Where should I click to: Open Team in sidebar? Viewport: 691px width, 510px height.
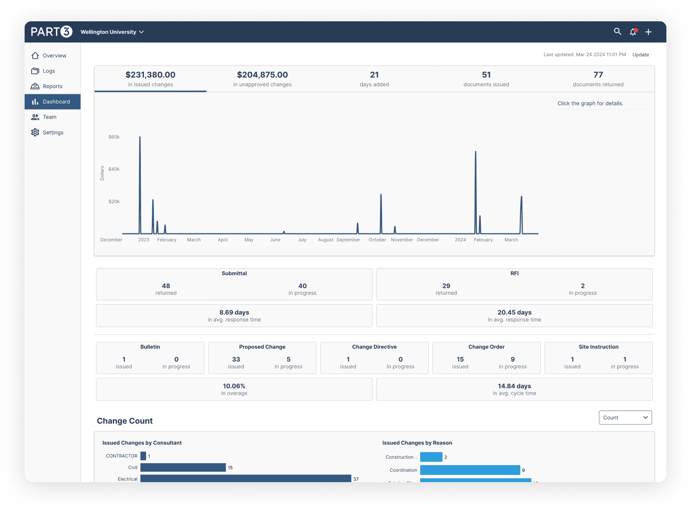(53, 117)
